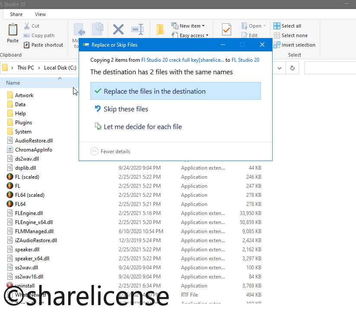Click the Paste shortcut icon
356x313 pixels.
(x=26, y=45)
